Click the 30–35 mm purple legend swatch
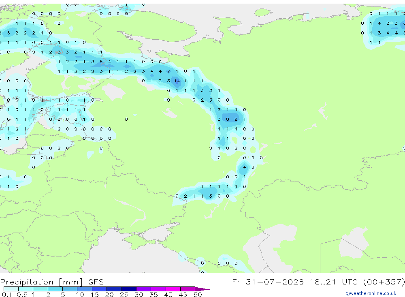 pyautogui.click(x=144, y=289)
